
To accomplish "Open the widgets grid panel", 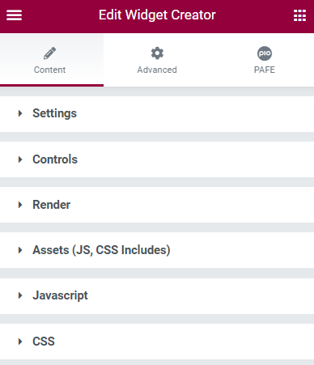I will 299,15.
